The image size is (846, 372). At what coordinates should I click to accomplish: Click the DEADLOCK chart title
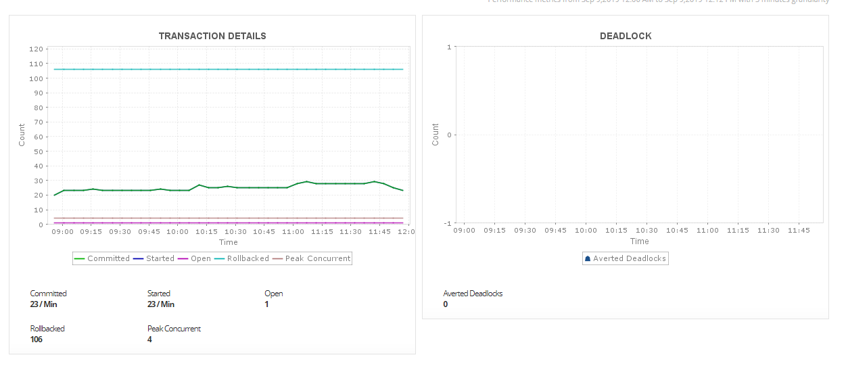pos(626,36)
